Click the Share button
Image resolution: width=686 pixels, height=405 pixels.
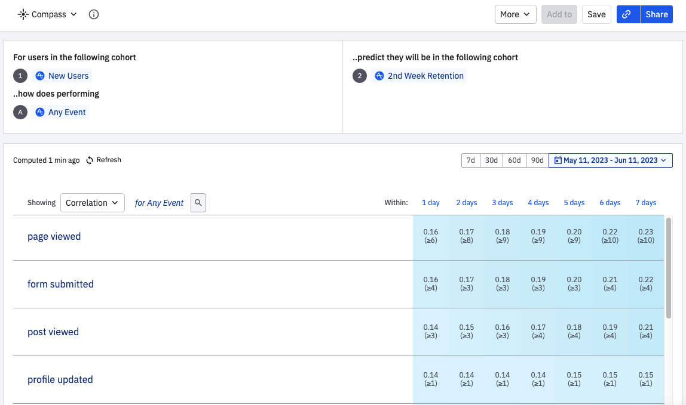[x=657, y=14]
